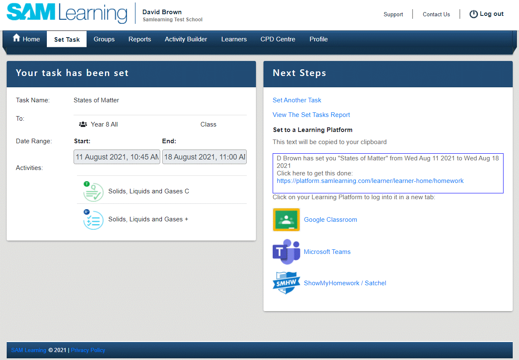Screen dimensions: 519x360
Task: Click the clipboard text box to copy
Action: coord(388,173)
